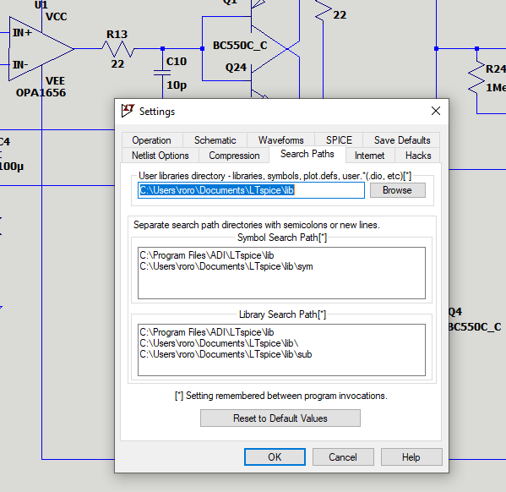Viewport: 506px width, 492px height.
Task: Click Symbol path C:\Program Files\ADI\LTspice\lib
Action: (206, 255)
